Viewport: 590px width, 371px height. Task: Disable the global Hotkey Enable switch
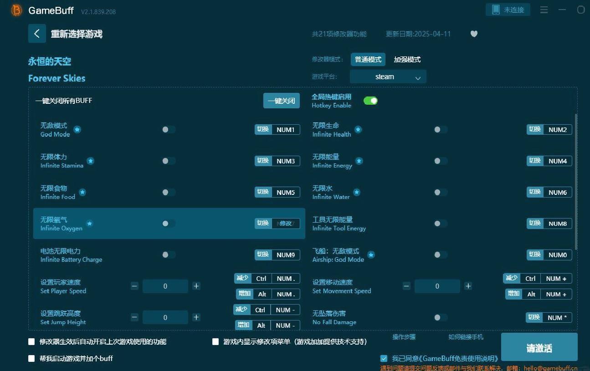coord(370,101)
